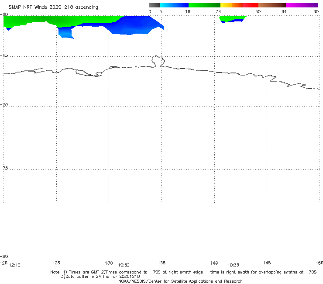This screenshot has width=323, height=284.
Task: Click the brown colorbar segment
Action: tap(272, 5)
